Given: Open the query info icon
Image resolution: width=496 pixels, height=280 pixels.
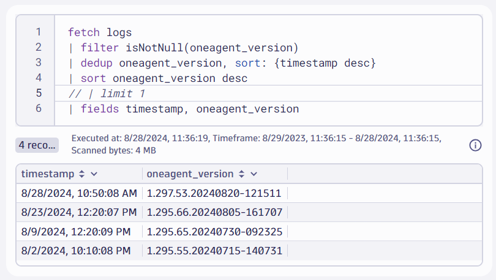Looking at the screenshot, I should tap(475, 145).
